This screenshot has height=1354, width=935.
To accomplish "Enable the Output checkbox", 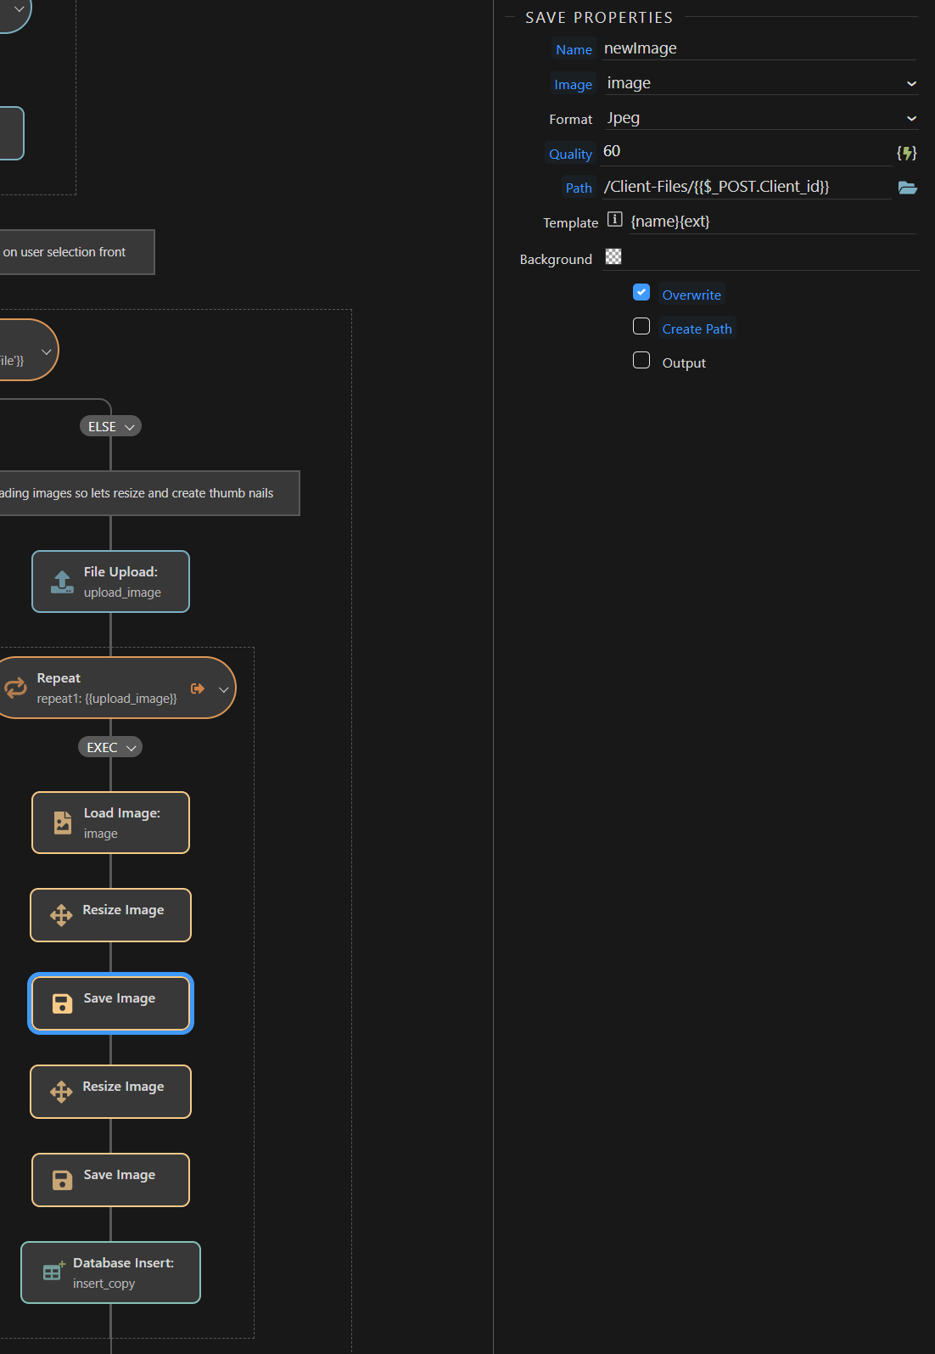I will pyautogui.click(x=641, y=360).
